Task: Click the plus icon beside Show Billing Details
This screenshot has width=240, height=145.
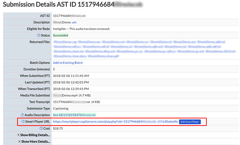Action: [19, 135]
